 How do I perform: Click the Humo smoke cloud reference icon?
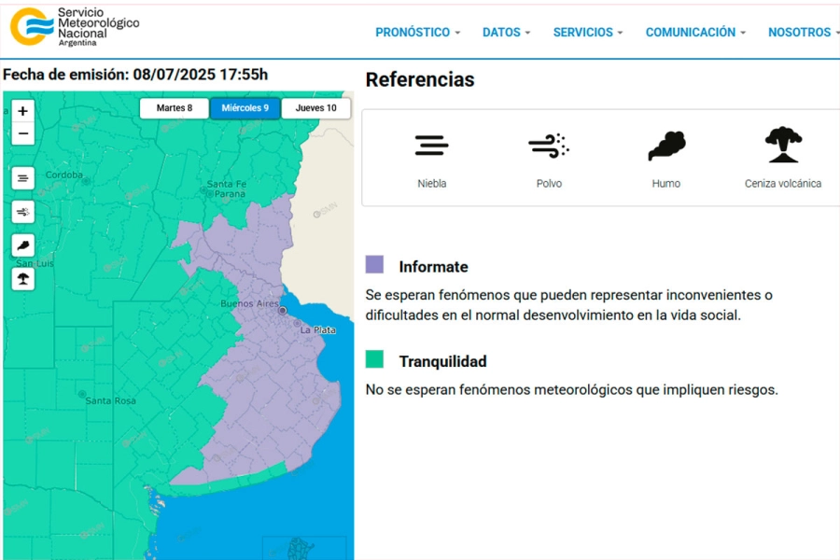pyautogui.click(x=666, y=146)
